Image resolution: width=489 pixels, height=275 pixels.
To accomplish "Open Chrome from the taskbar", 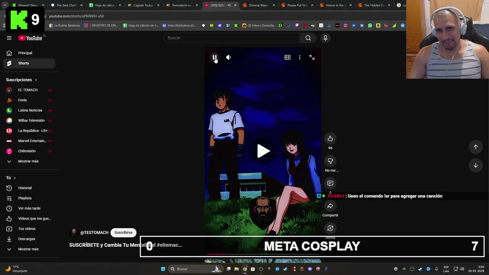I will [x=245, y=269].
